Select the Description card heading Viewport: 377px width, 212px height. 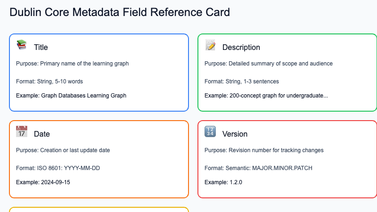point(241,47)
